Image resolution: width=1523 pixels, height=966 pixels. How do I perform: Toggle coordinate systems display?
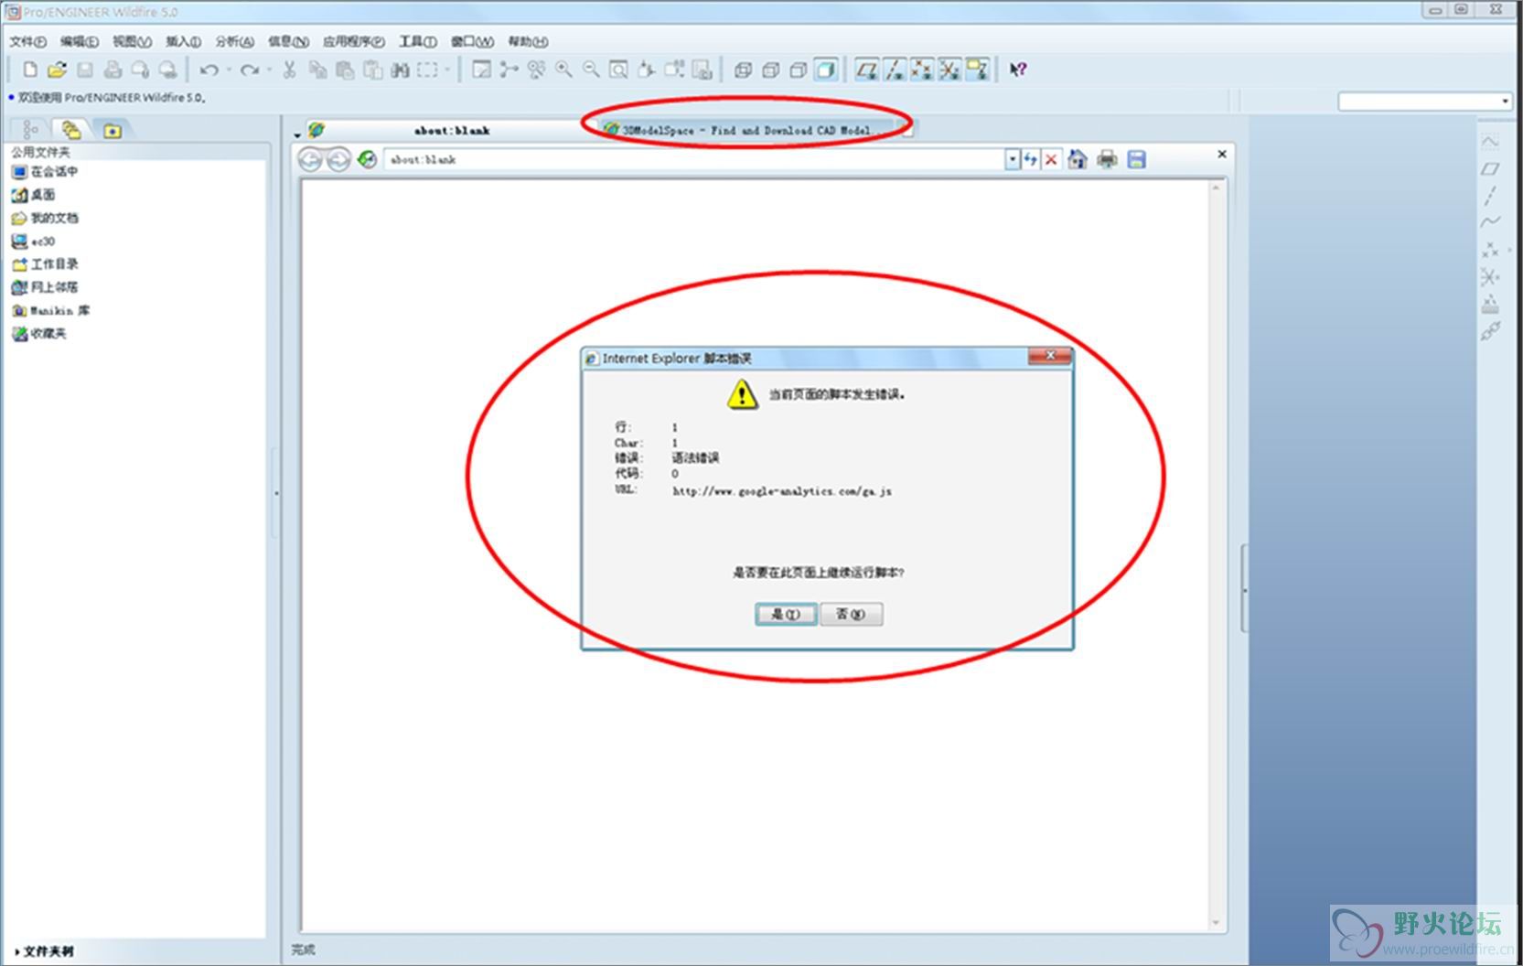pyautogui.click(x=949, y=70)
